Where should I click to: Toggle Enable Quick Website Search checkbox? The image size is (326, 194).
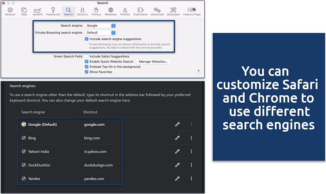(87, 61)
